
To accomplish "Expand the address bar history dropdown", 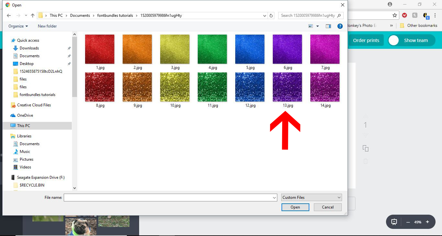I will point(264,15).
